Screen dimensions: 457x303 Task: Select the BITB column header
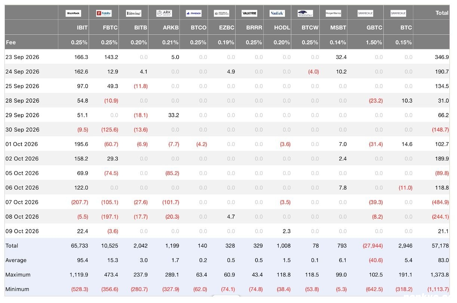(x=141, y=28)
